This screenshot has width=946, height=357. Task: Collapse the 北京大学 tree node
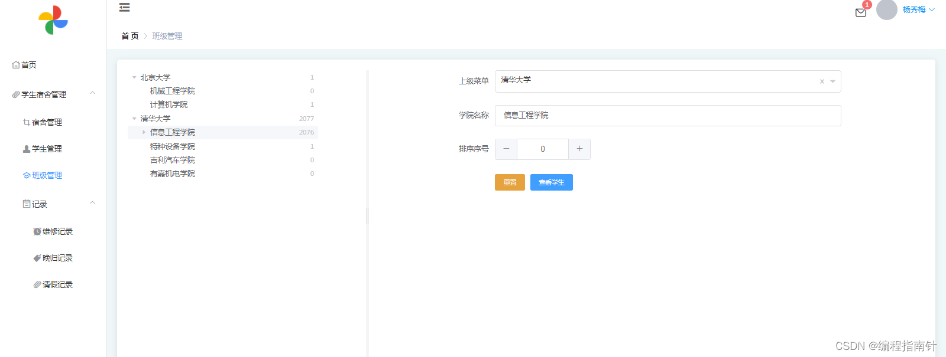click(x=134, y=77)
